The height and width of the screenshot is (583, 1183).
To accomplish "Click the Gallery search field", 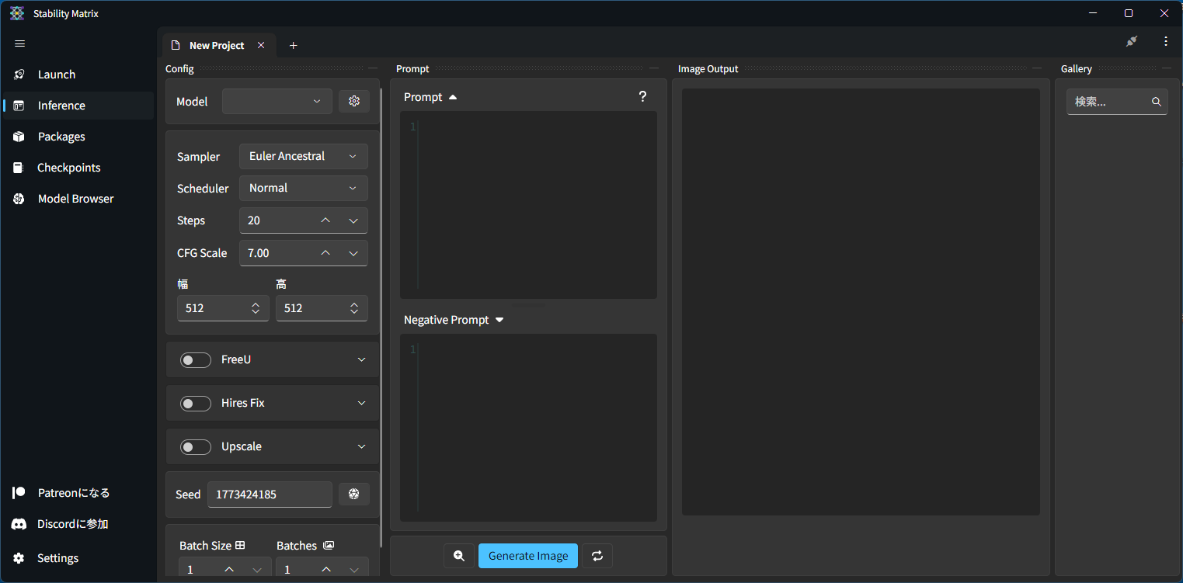I will [x=1117, y=102].
